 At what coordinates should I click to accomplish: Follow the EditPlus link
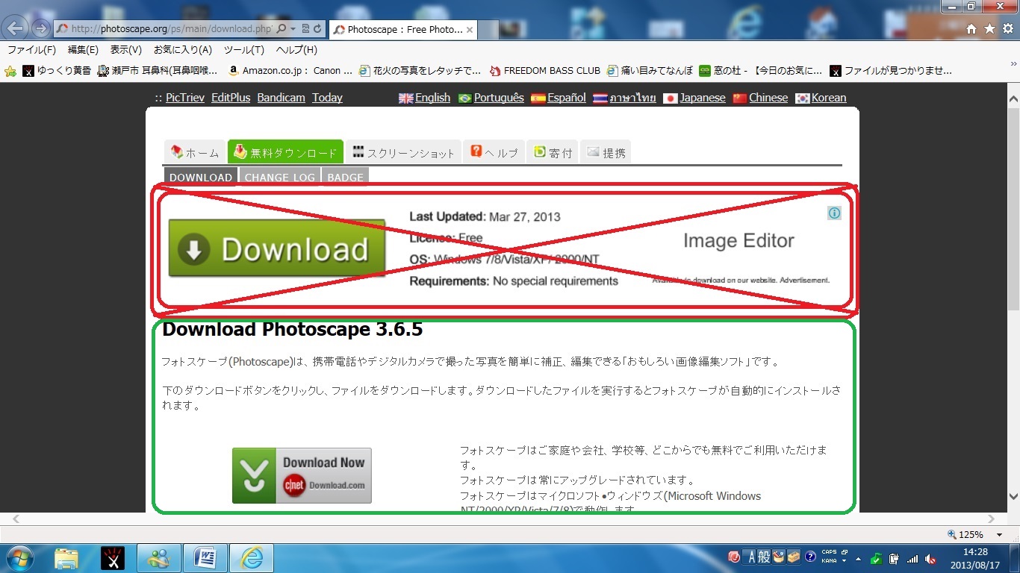click(231, 98)
